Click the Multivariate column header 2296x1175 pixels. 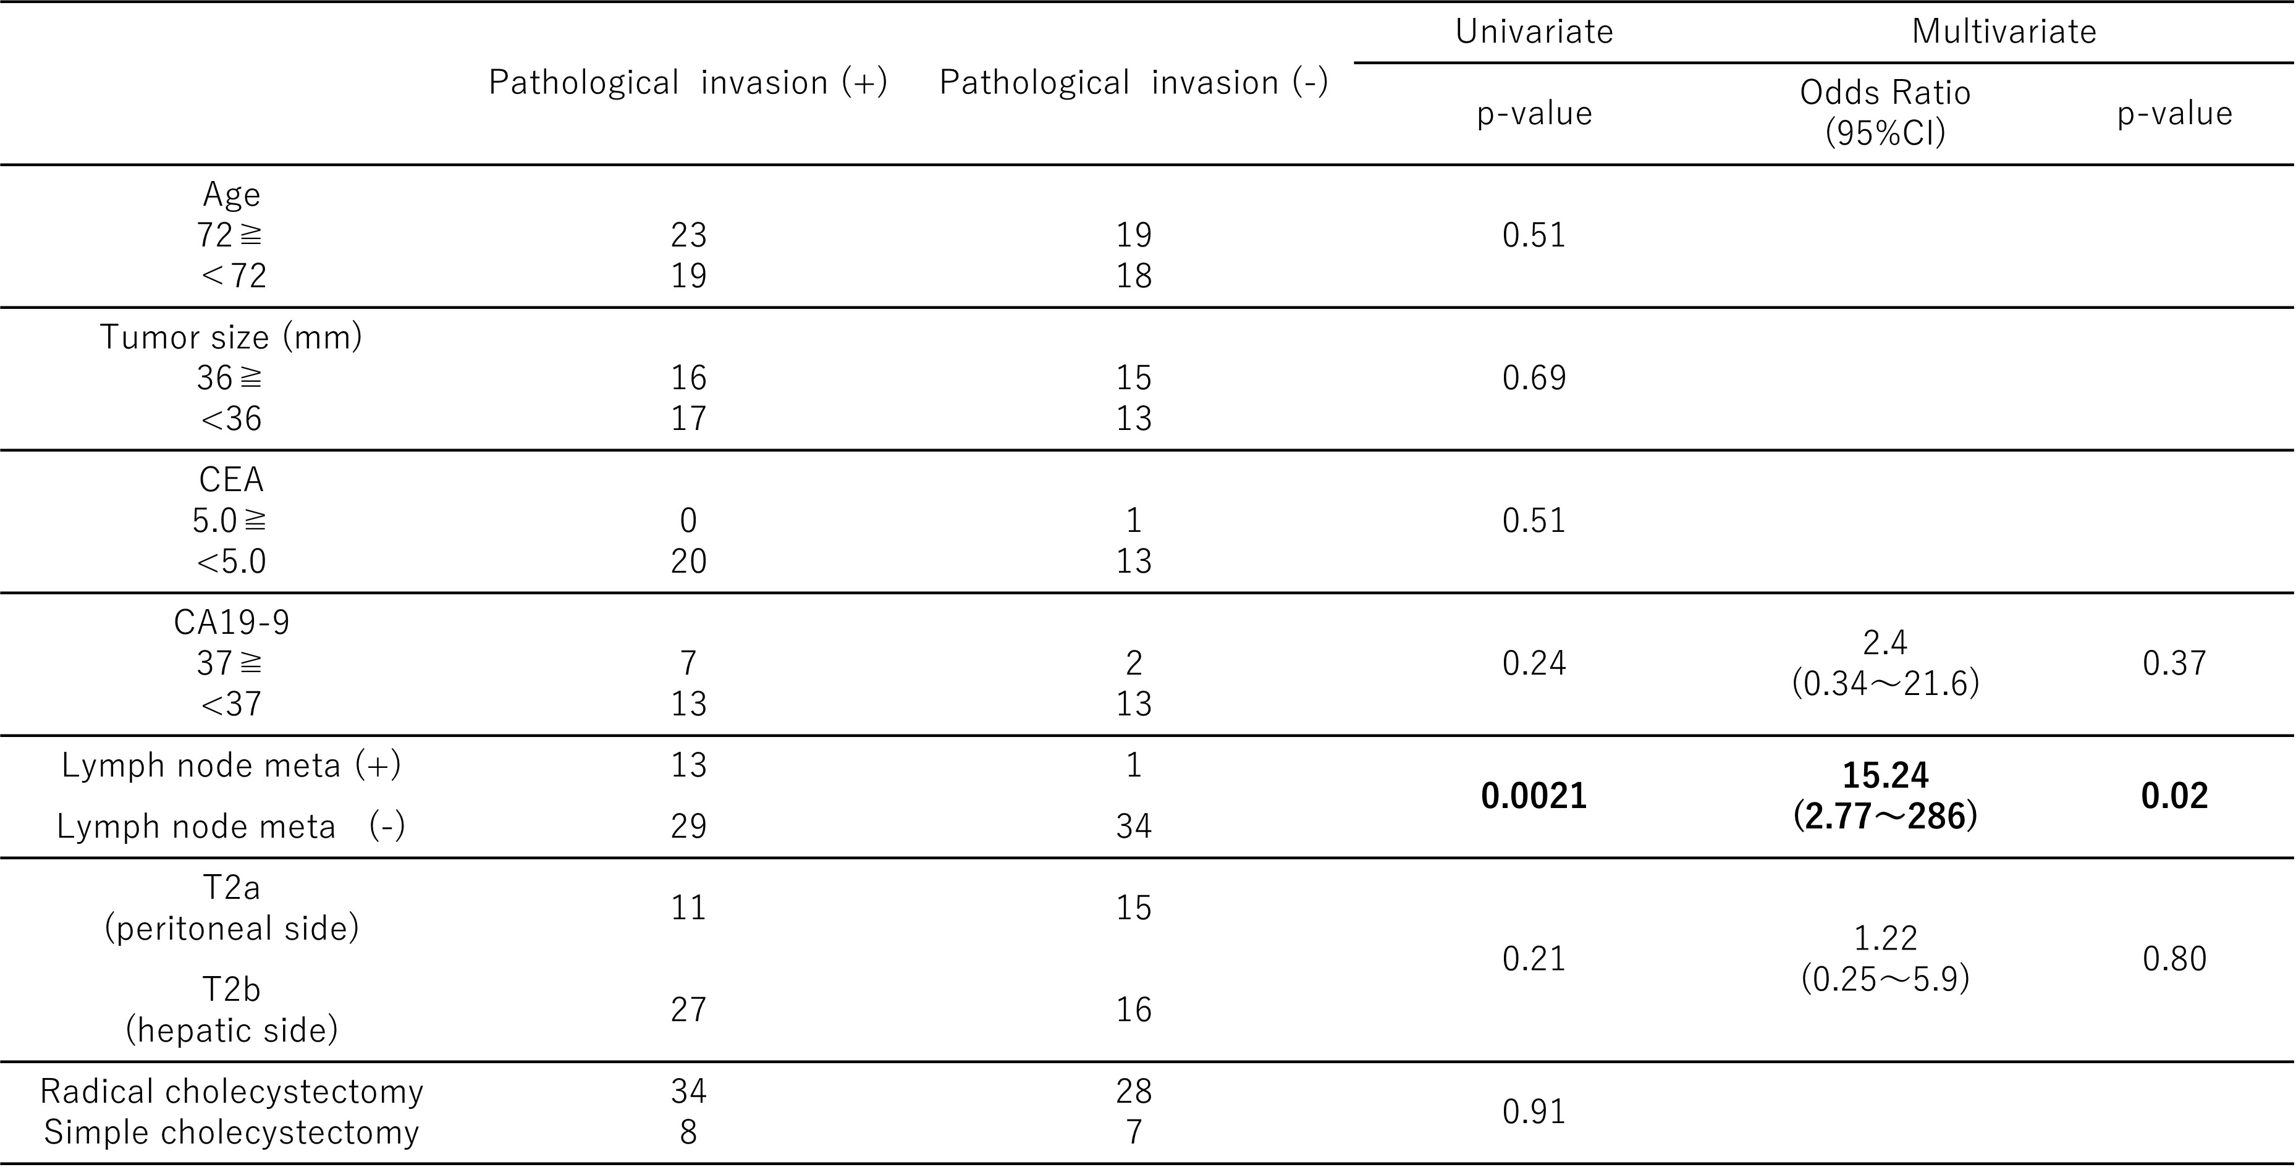click(x=2004, y=32)
